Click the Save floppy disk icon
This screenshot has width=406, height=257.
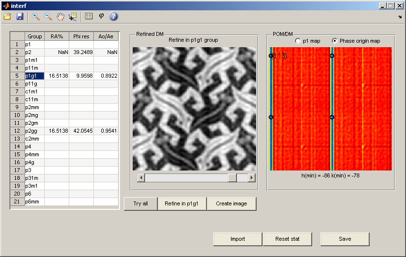[20, 16]
